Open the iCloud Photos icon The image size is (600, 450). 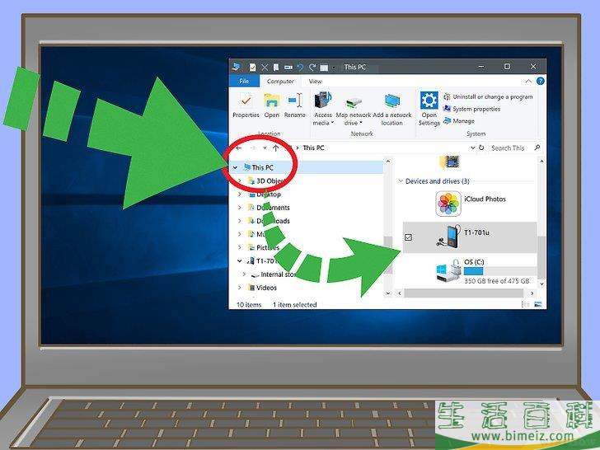pyautogui.click(x=448, y=203)
